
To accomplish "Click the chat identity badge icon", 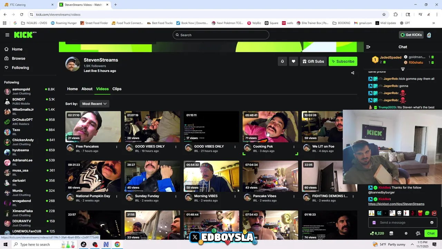I will point(418,233).
